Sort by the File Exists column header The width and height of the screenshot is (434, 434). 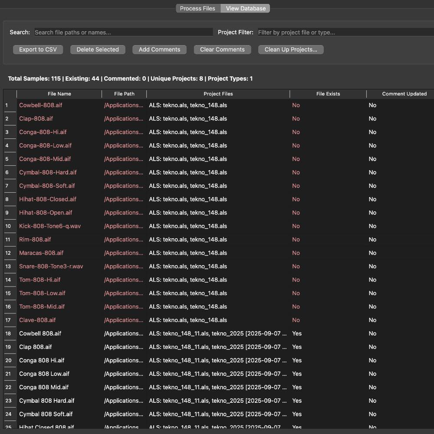pos(328,94)
